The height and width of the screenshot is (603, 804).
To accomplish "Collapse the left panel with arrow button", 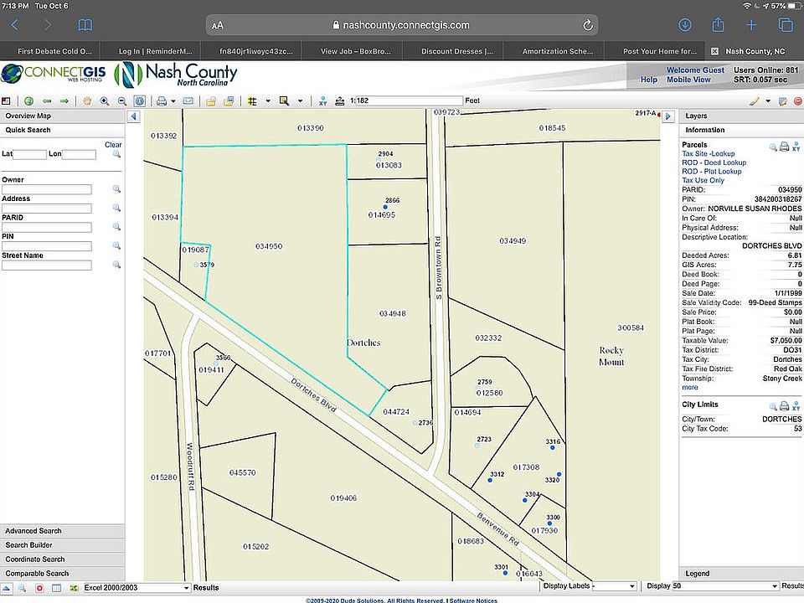I will point(133,116).
